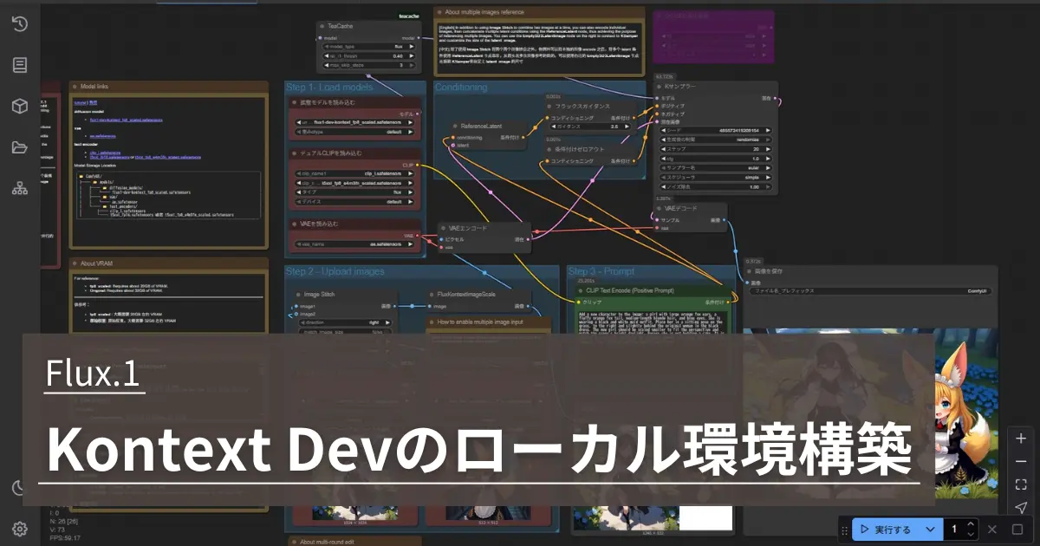Click the fit view canvas icon

pyautogui.click(x=1021, y=484)
